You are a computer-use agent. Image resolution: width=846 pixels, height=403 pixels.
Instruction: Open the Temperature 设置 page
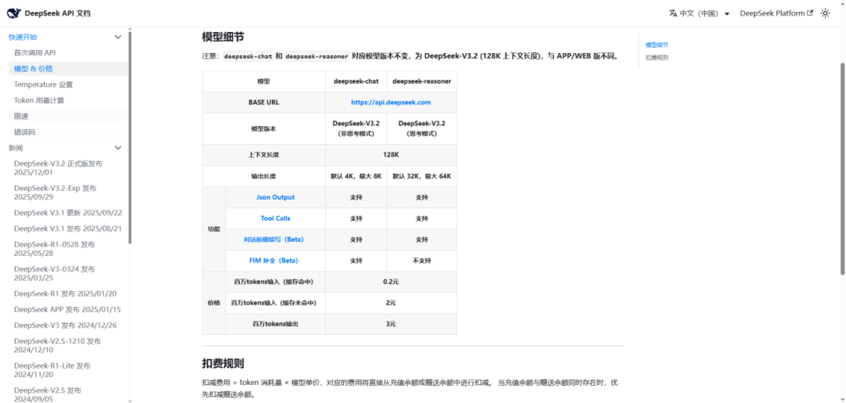click(x=43, y=85)
